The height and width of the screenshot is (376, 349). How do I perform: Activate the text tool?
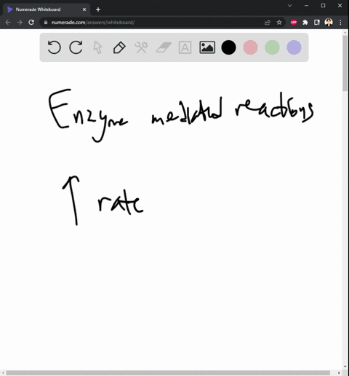click(x=185, y=47)
